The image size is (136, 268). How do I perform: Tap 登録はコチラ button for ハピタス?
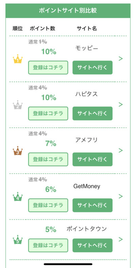coord(48,113)
